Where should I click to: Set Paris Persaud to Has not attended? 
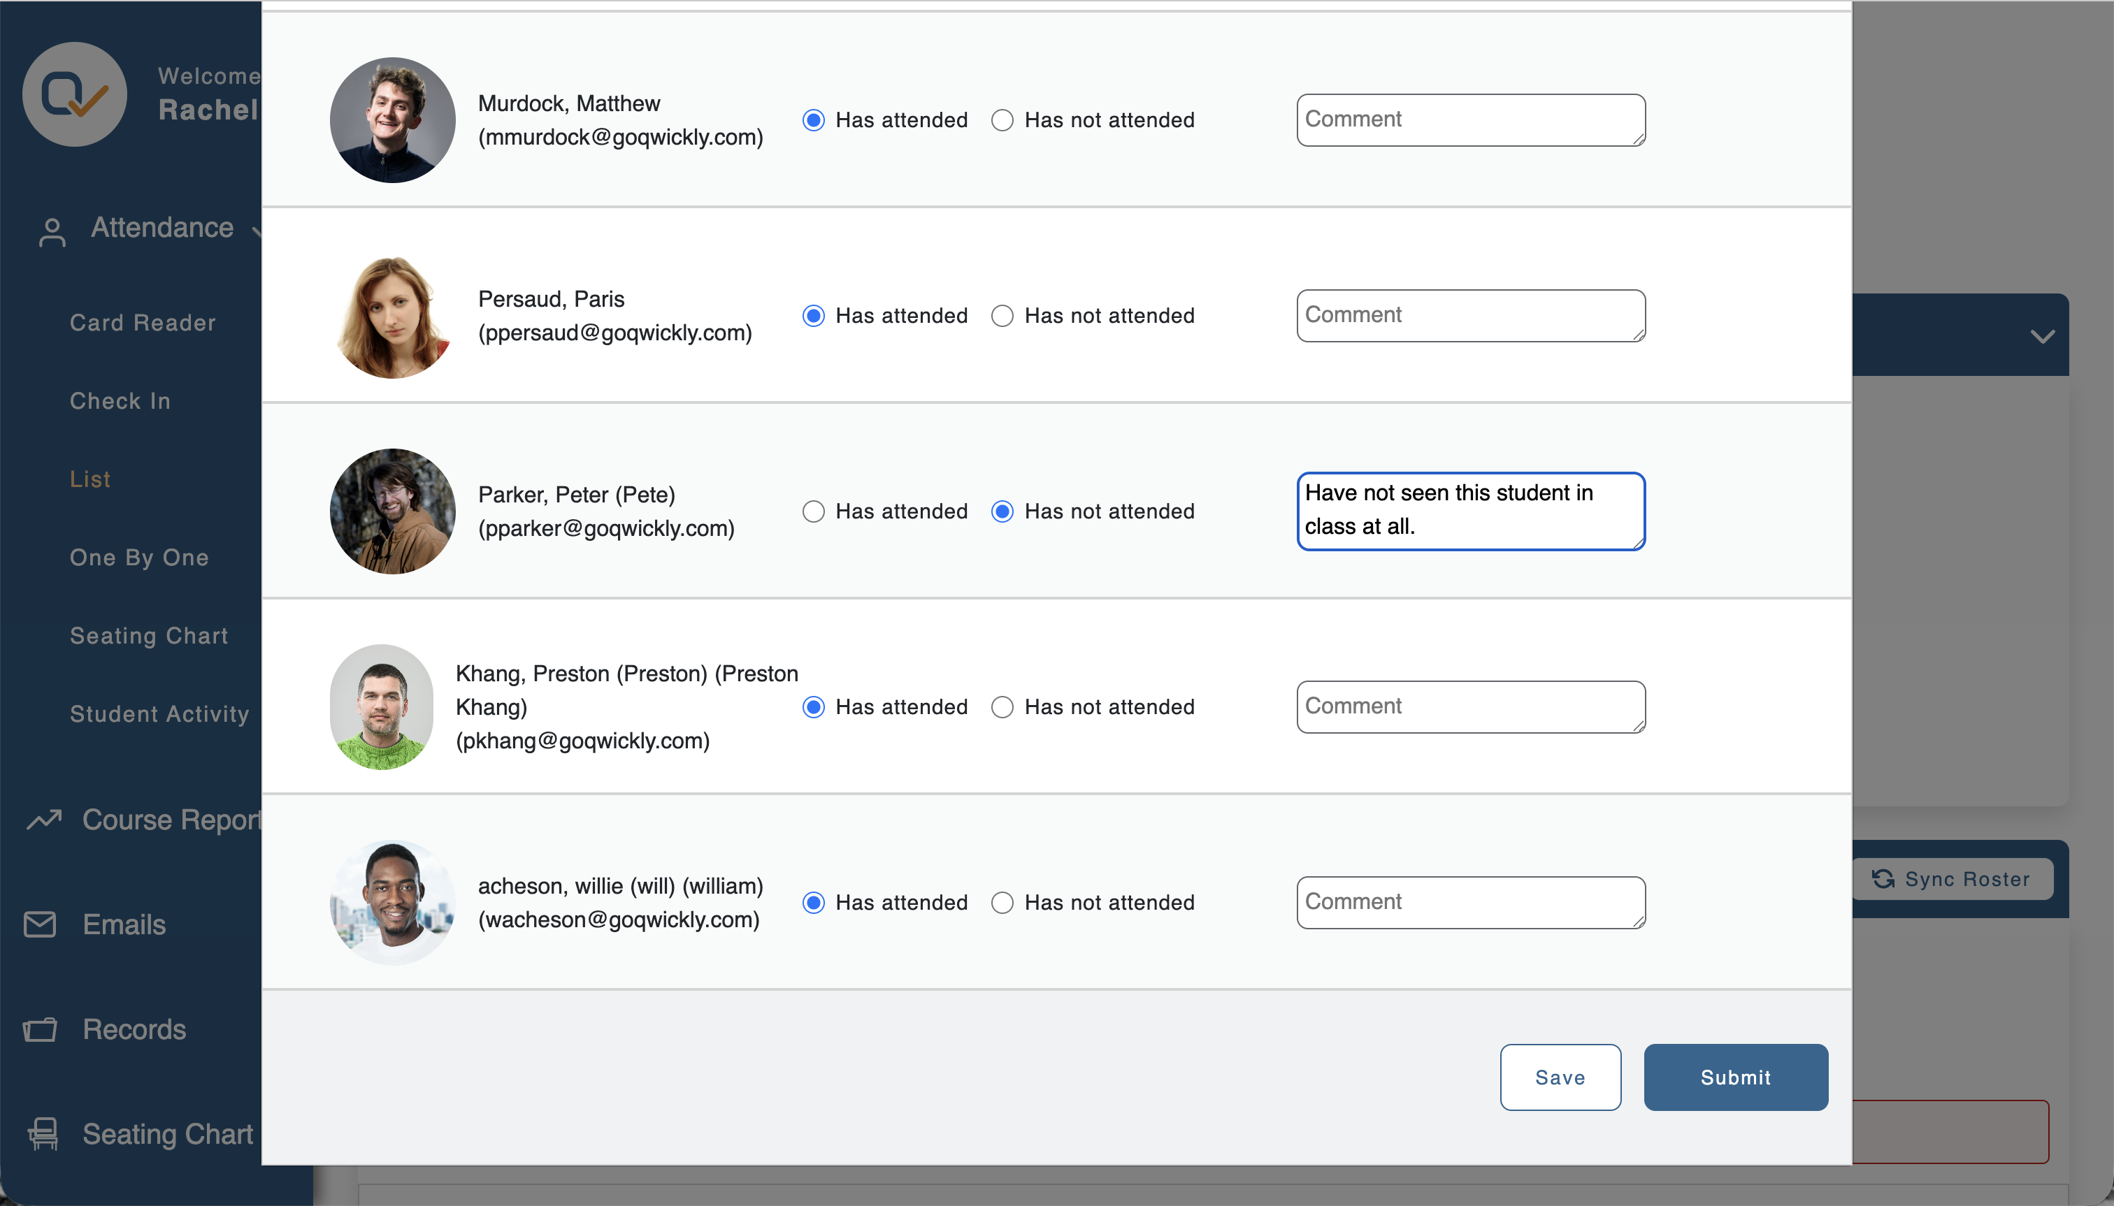1002,316
